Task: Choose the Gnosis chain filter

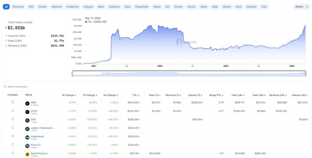Action: click(x=192, y=7)
